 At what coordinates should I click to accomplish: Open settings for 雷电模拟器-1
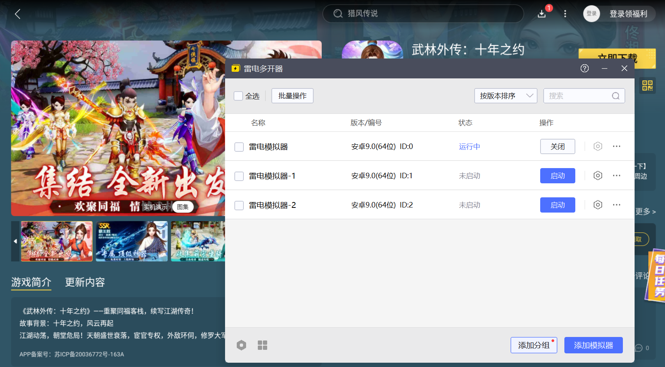(x=598, y=176)
